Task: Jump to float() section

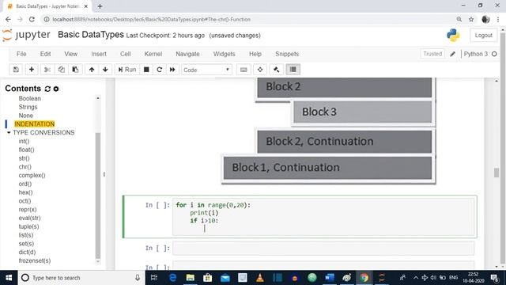Action: point(26,150)
